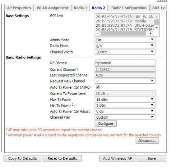This screenshot has height=167, width=176.
Task: Click the Current Tx Power Level field
Action: [125, 93]
